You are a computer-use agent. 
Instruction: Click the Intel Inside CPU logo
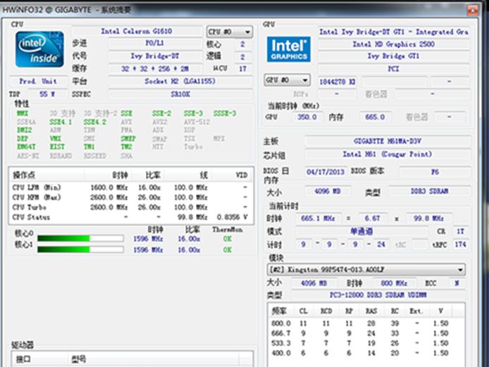point(39,49)
